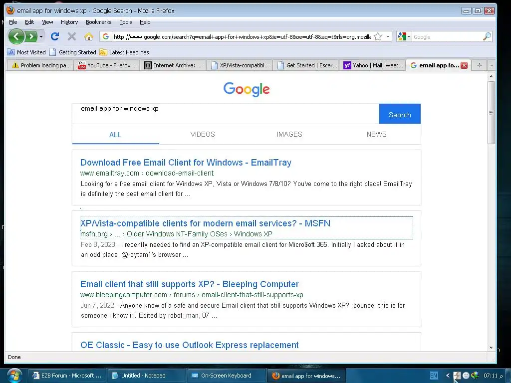Screen dimensions: 511x383
Task: Open the Help menu
Action: click(145, 22)
